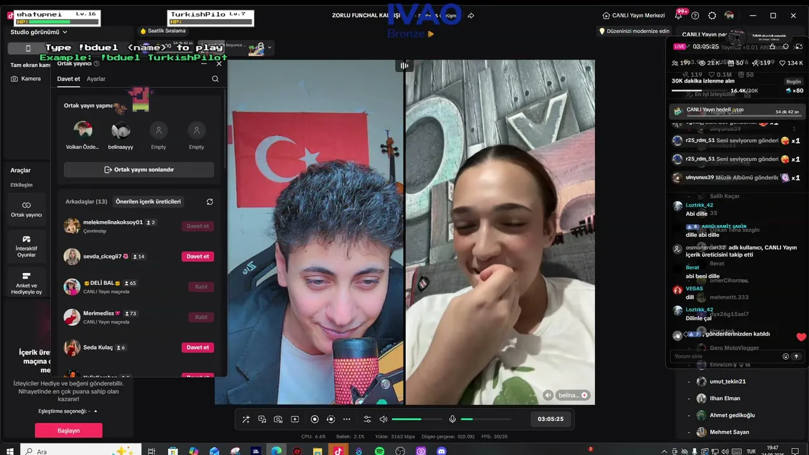Click the Başlayın button
Image resolution: width=809 pixels, height=455 pixels.
click(68, 430)
